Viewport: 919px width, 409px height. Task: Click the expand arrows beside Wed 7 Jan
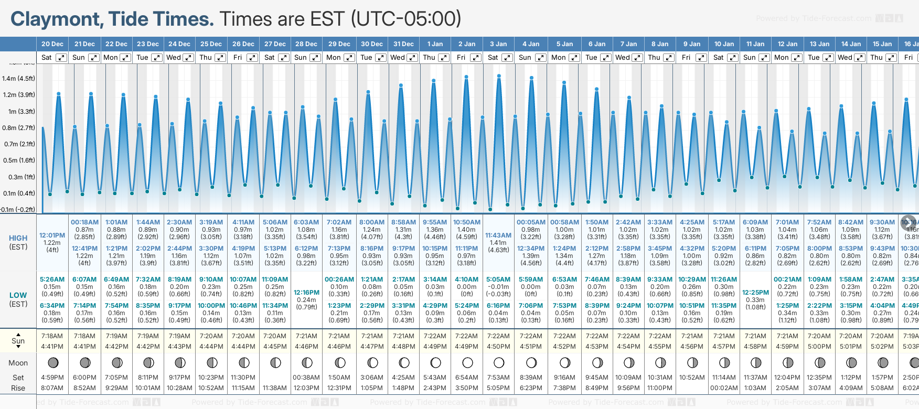pyautogui.click(x=637, y=58)
